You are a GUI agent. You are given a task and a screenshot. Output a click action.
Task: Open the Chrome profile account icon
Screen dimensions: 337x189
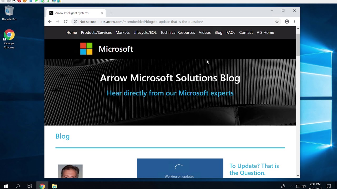(x=287, y=22)
